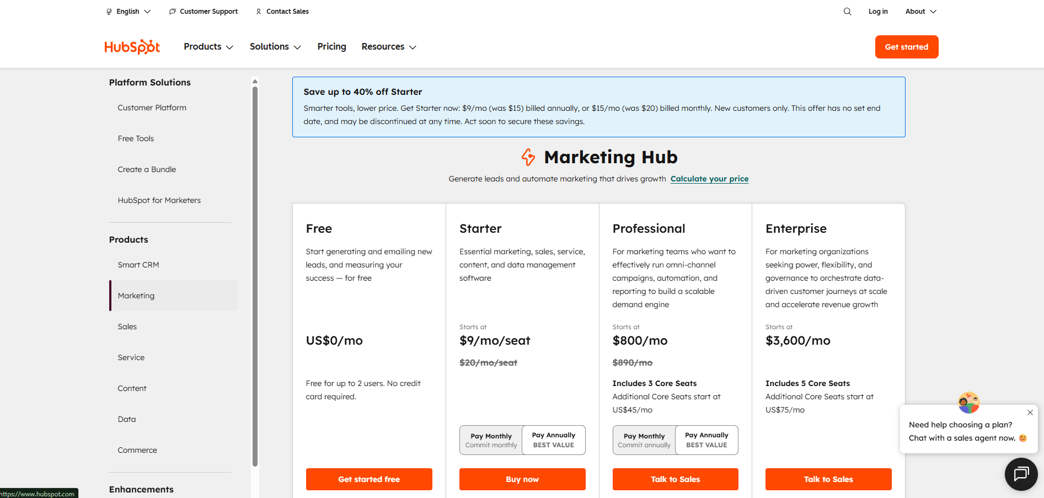The image size is (1044, 498).
Task: Select Pay Monthly for the Professional plan
Action: 644,440
